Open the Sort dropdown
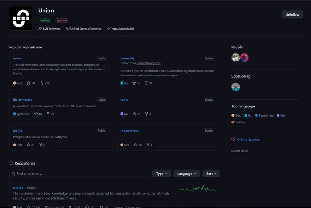311x208 pixels. [x=211, y=174]
